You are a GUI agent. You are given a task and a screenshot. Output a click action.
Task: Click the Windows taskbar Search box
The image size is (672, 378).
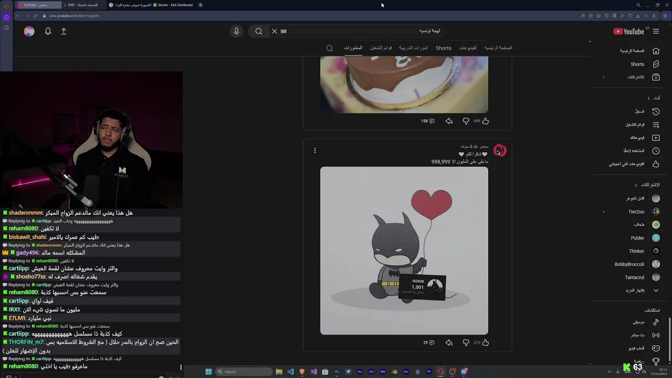tap(243, 372)
